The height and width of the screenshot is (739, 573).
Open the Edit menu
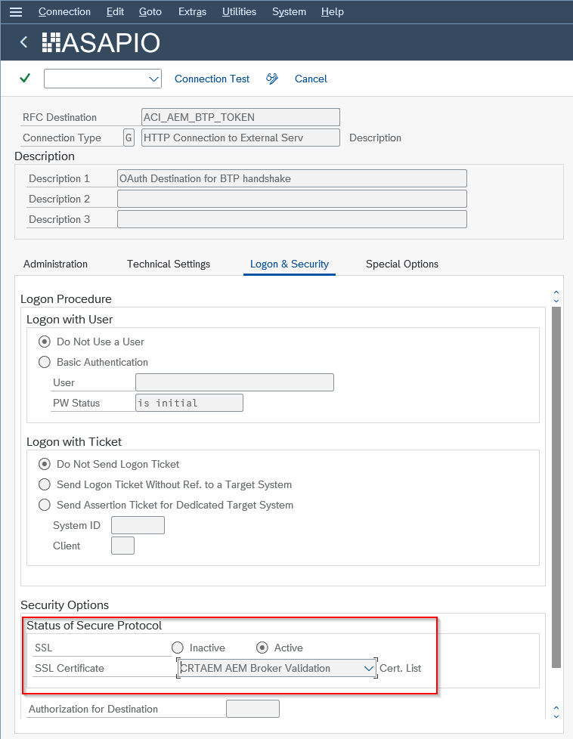coord(115,12)
